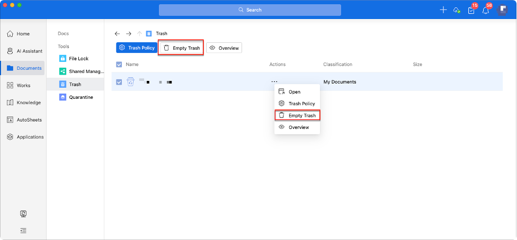Open the cloud sync status icon
This screenshot has height=240, width=517.
tap(457, 10)
